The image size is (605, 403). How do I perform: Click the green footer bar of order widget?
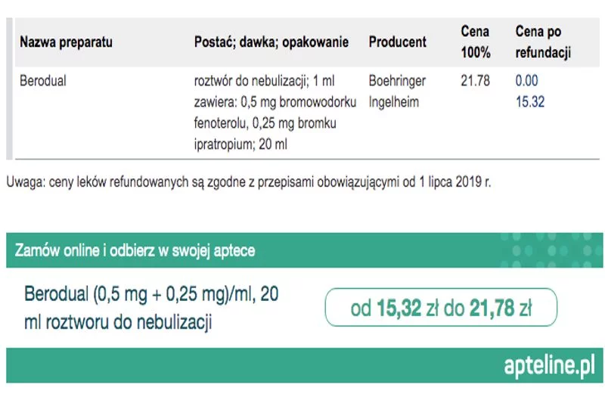(x=305, y=365)
